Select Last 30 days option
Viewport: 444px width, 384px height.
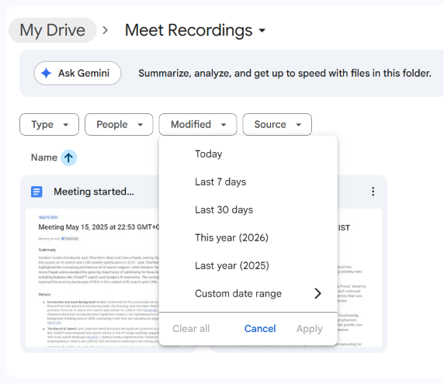click(x=248, y=209)
